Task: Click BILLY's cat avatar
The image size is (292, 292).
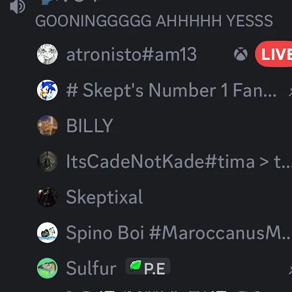Action: coord(47,126)
